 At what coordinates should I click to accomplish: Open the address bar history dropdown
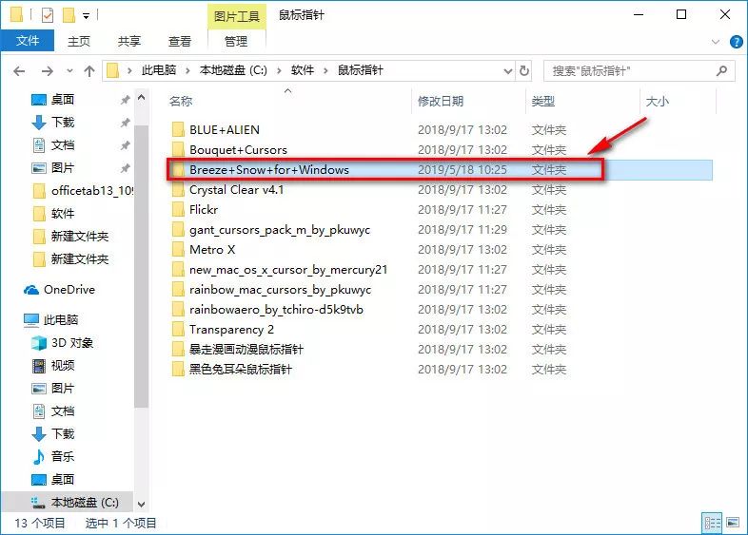[x=508, y=71]
